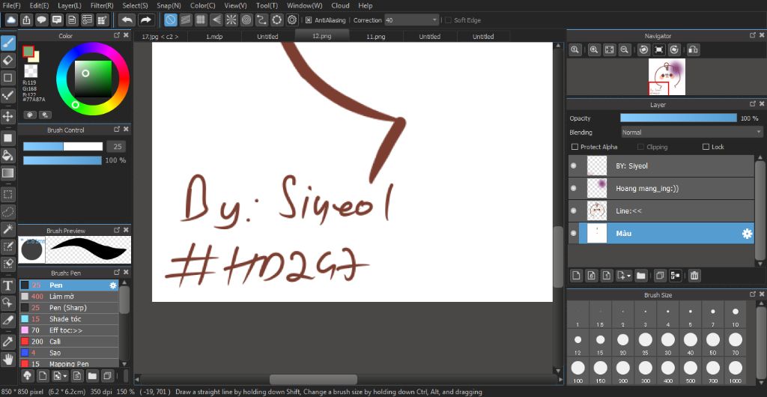Viewport: 767px width, 397px height.
Task: Create a new raster layer
Action: click(x=577, y=276)
